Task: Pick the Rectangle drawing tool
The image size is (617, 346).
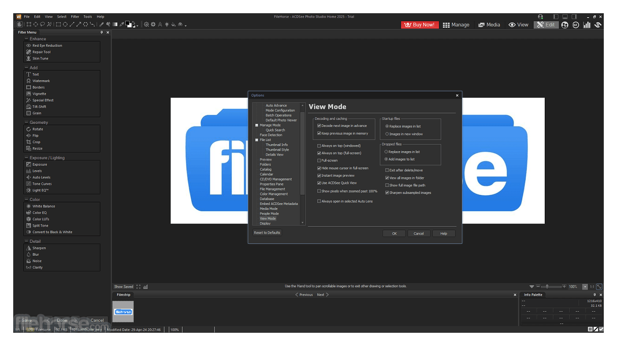Action: coord(58,24)
